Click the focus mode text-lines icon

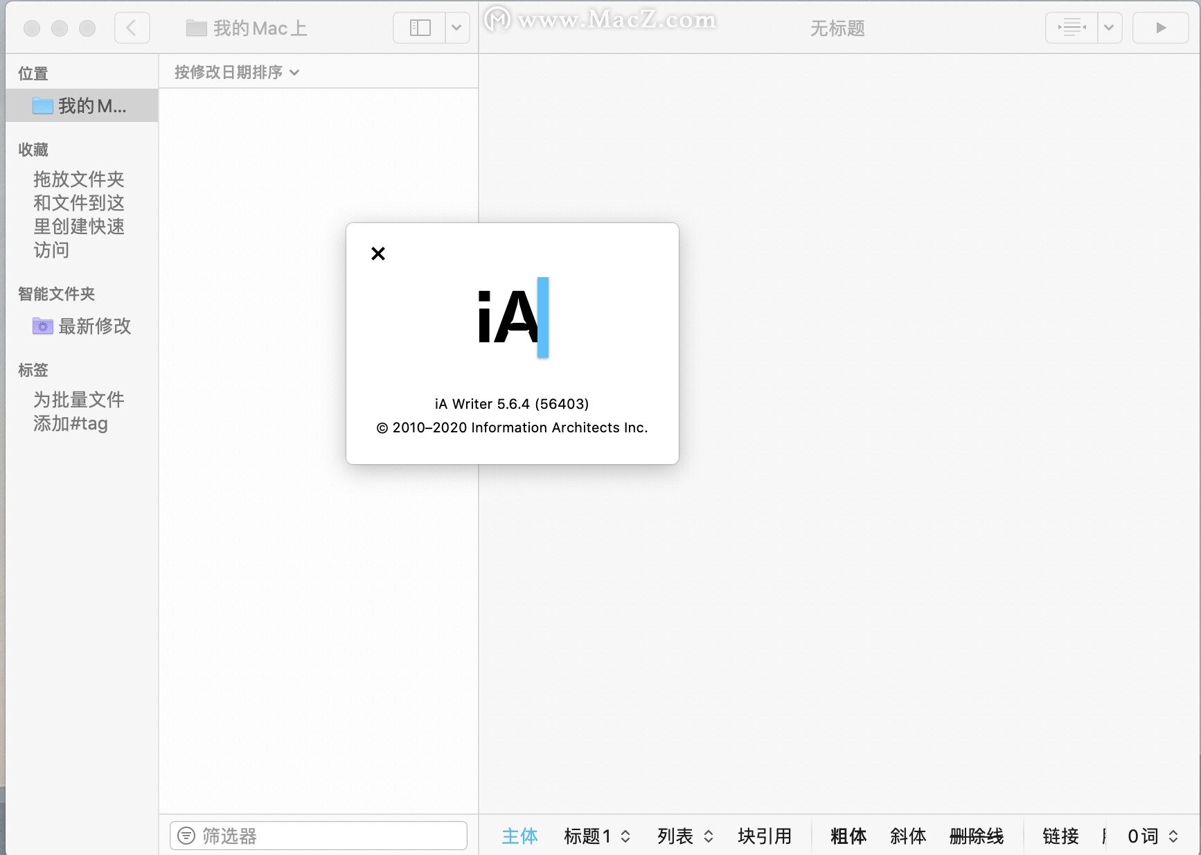1071,28
